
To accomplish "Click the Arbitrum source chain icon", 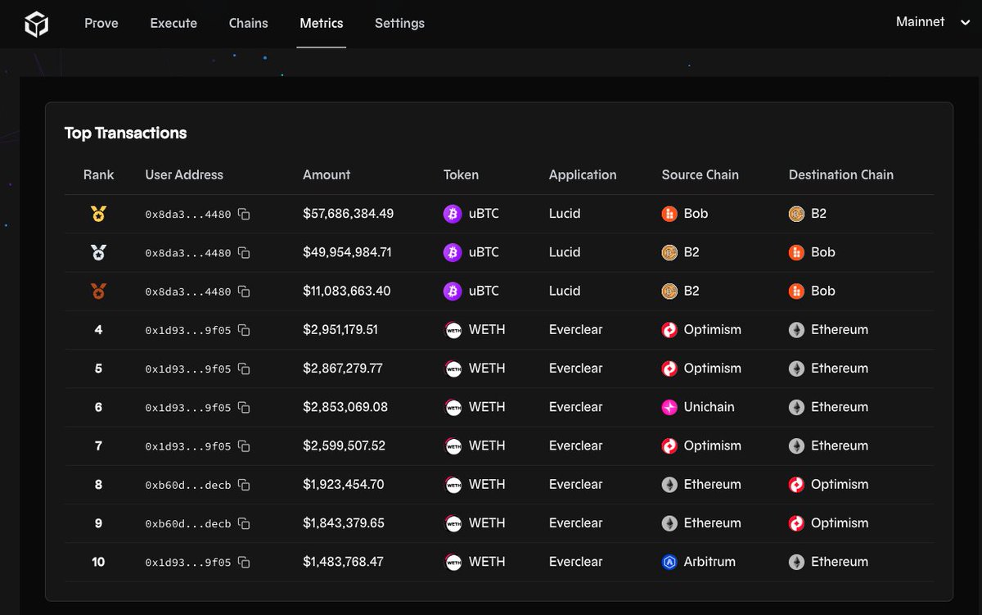I will click(x=669, y=562).
